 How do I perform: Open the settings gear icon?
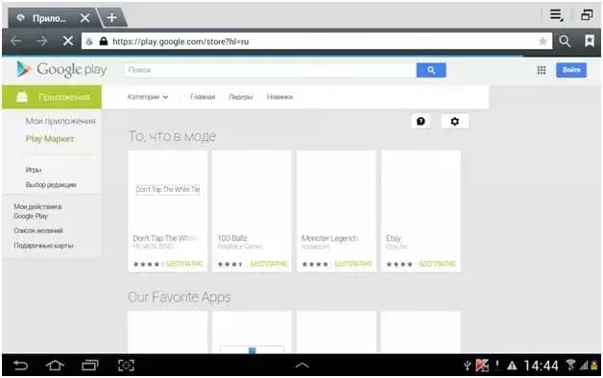454,122
